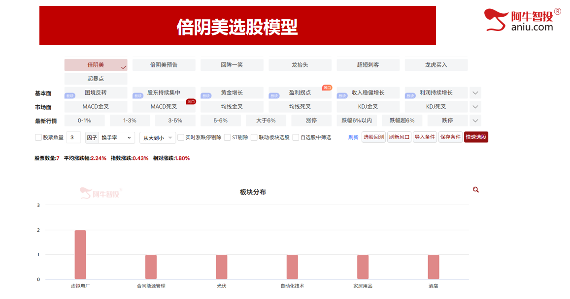Switch to 起暴点 model
This screenshot has height=299, width=570.
pos(96,79)
